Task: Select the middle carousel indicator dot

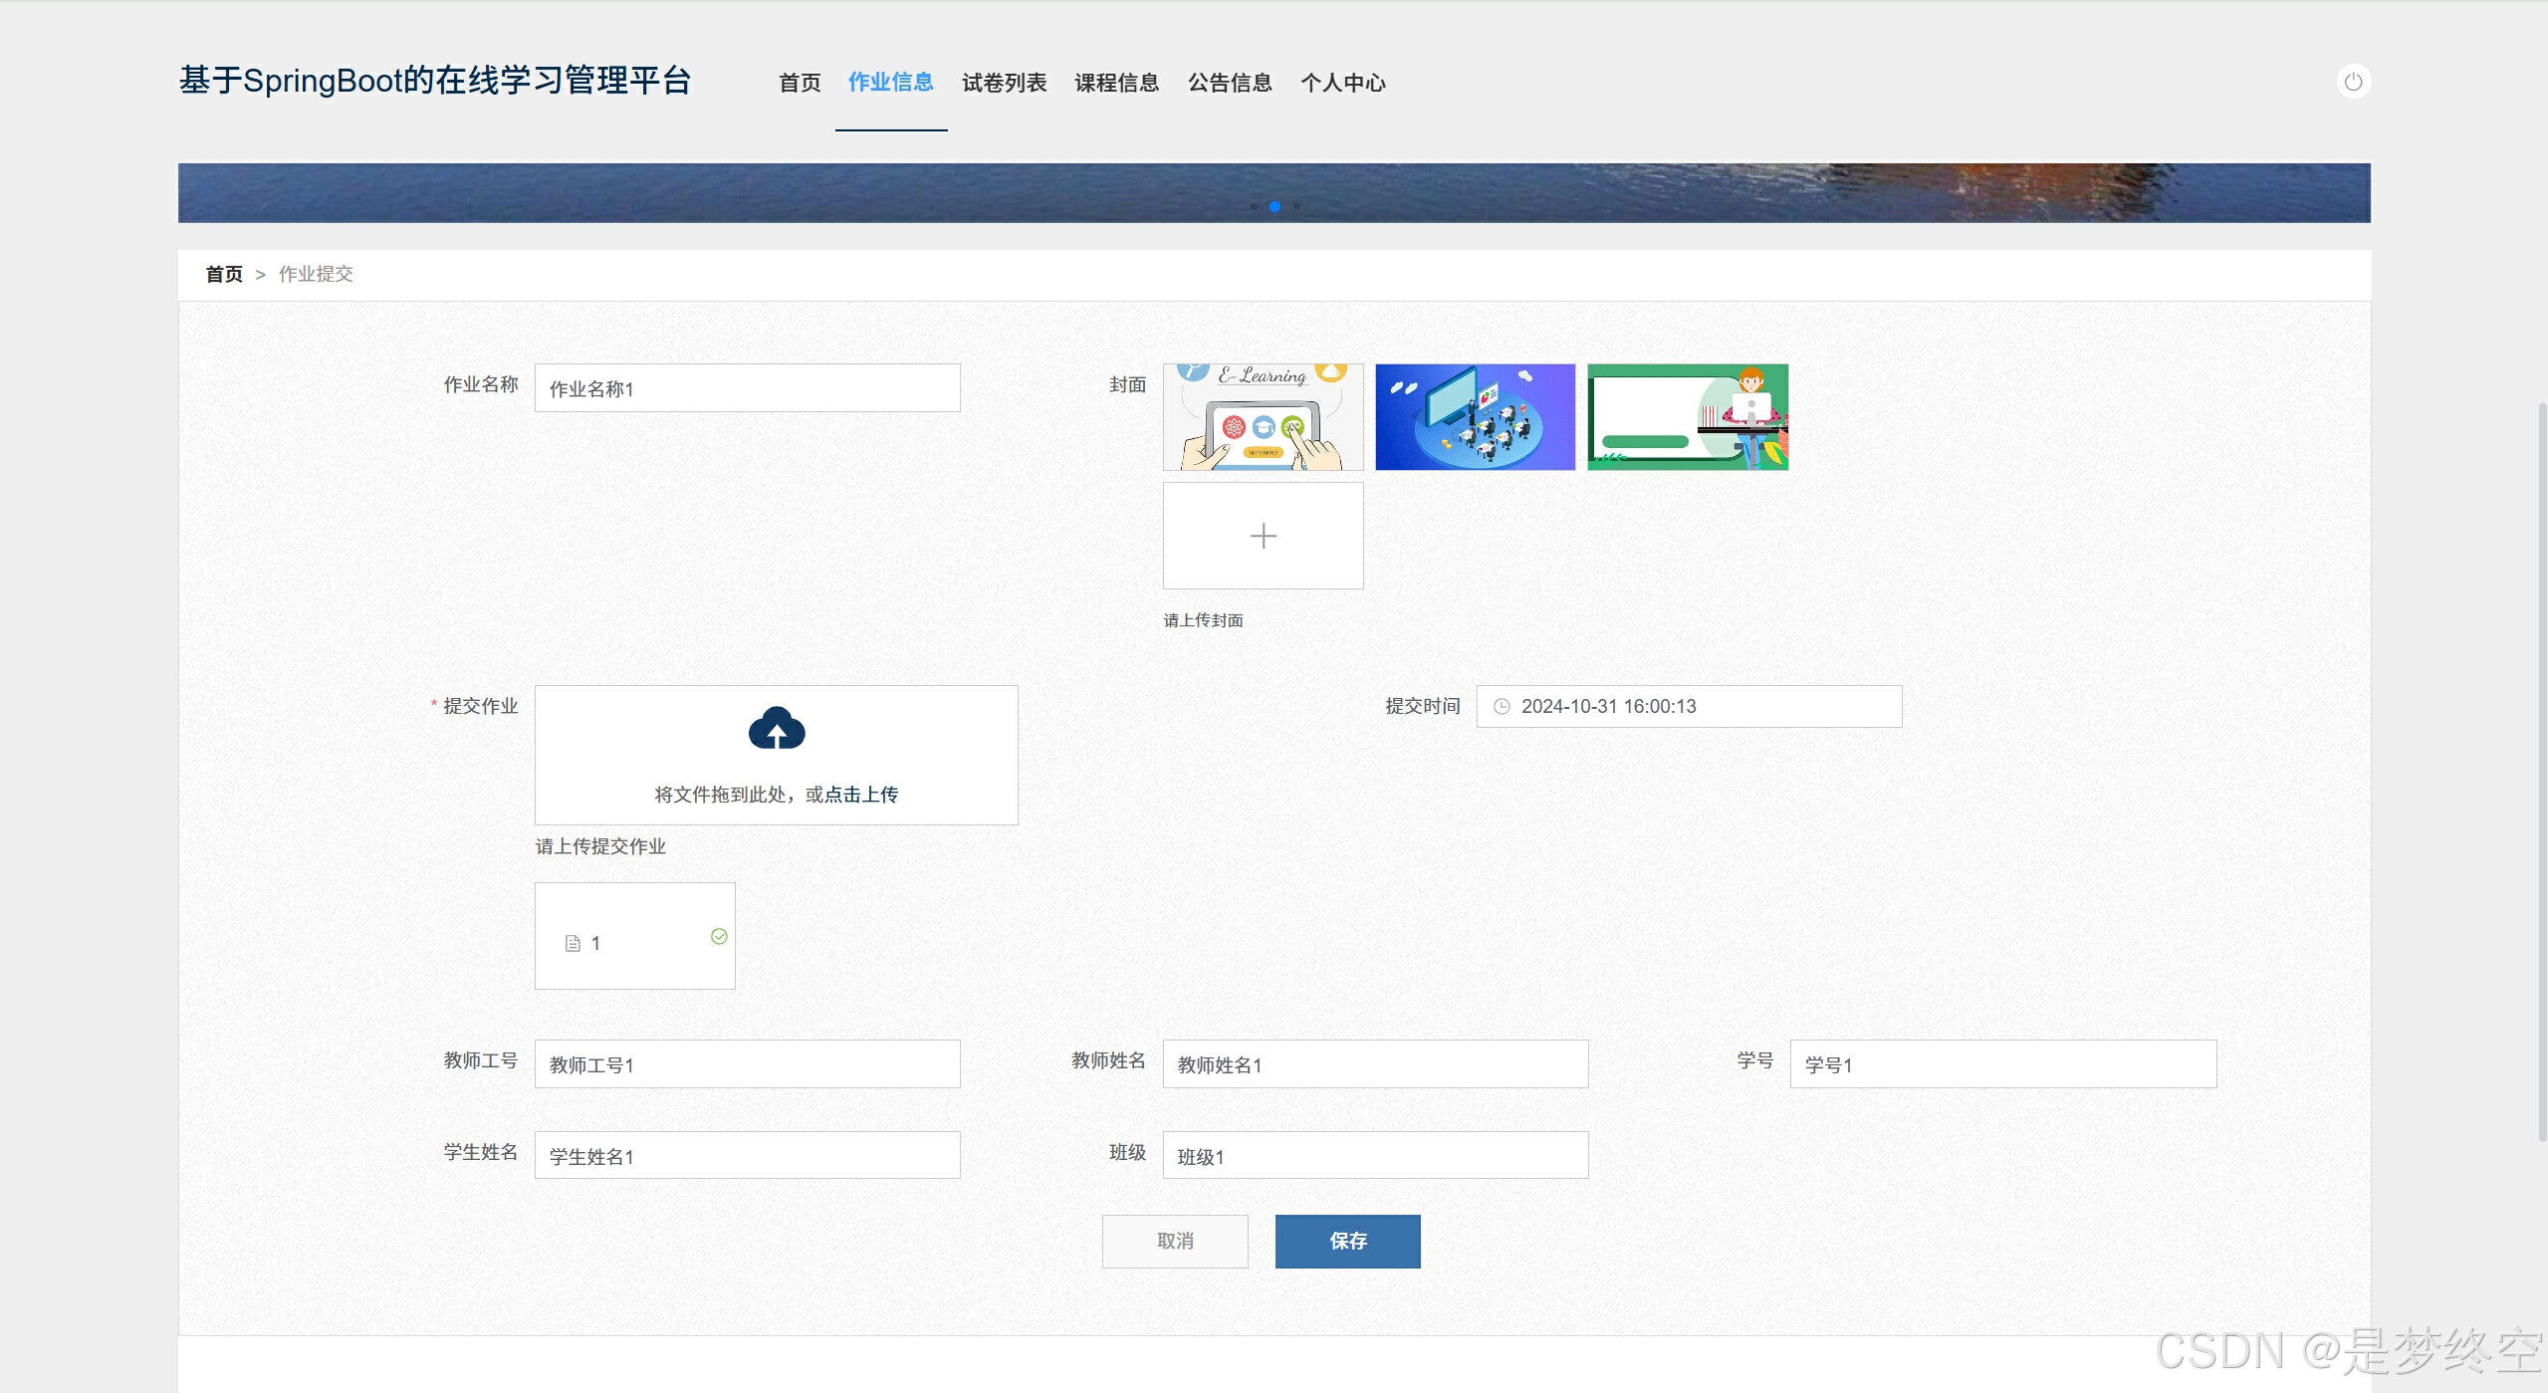Action: click(1274, 206)
